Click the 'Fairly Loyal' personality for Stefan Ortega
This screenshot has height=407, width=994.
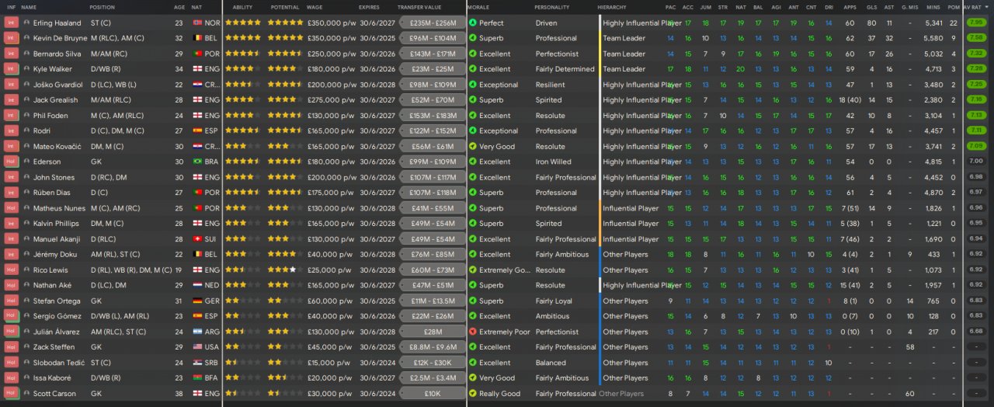[554, 301]
